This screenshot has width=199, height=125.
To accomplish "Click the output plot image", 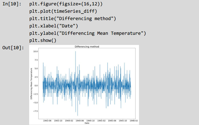I will point(84,85).
